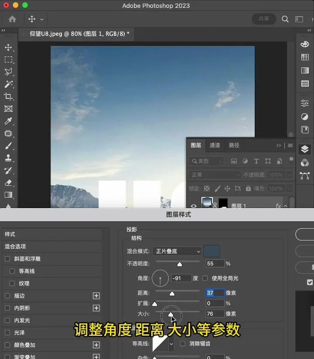Select the Magic Wand tool
The image size is (314, 359).
pyautogui.click(x=8, y=84)
